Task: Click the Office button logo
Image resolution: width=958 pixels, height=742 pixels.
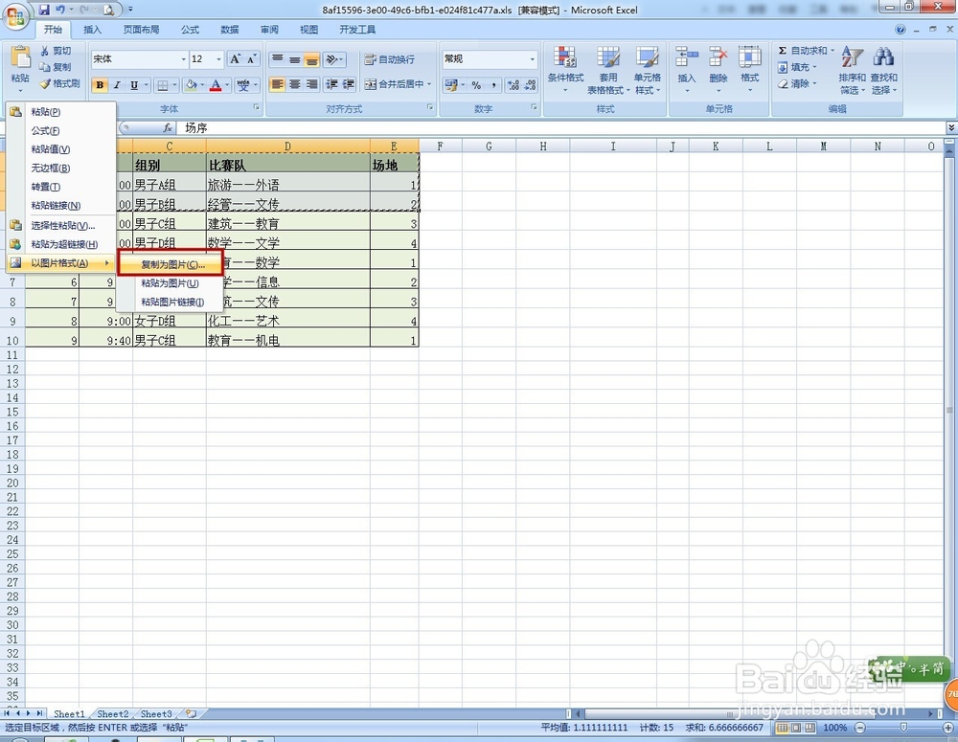Action: point(16,15)
